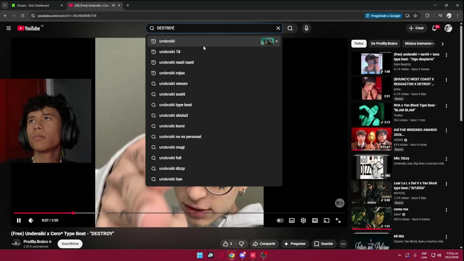Open the Pregúntale a Google button
This screenshot has width=464, height=261.
(383, 16)
